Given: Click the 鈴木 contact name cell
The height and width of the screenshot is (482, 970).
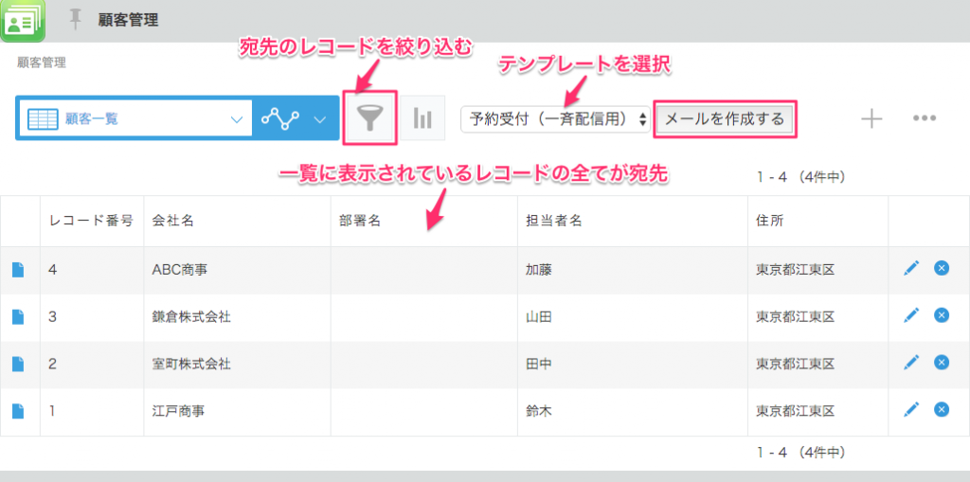Looking at the screenshot, I should click(632, 411).
